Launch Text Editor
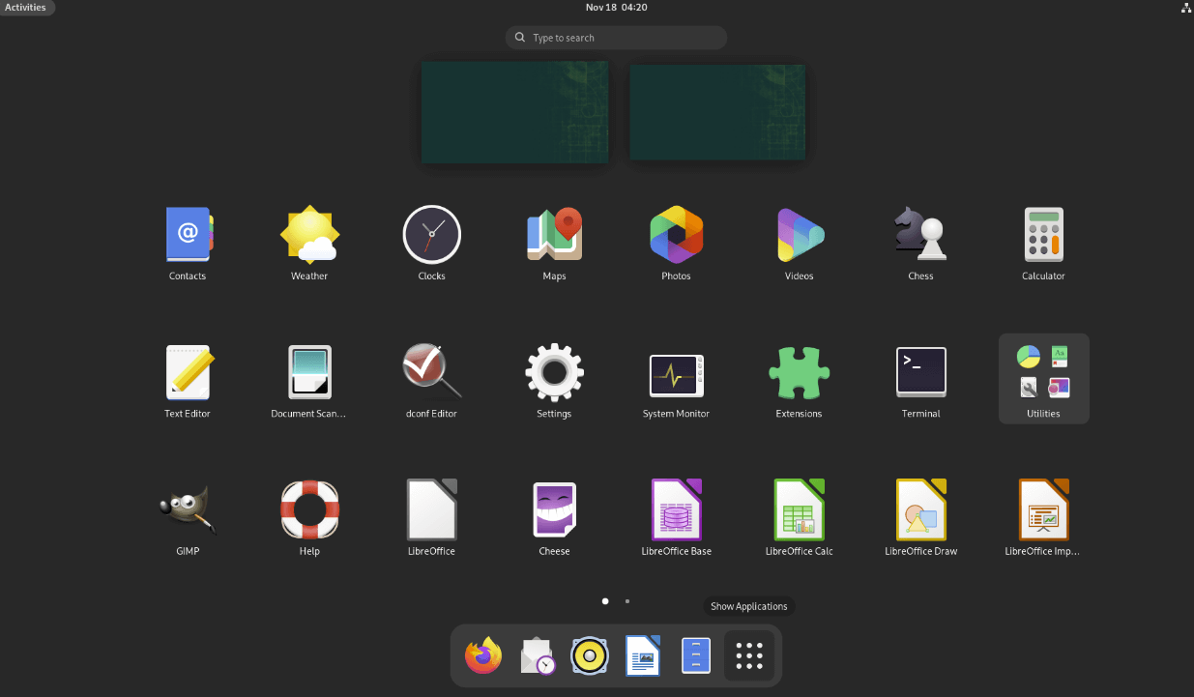This screenshot has height=697, width=1194. 188,372
